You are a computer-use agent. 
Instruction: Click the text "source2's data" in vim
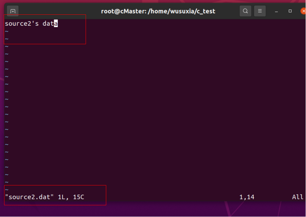31,23
